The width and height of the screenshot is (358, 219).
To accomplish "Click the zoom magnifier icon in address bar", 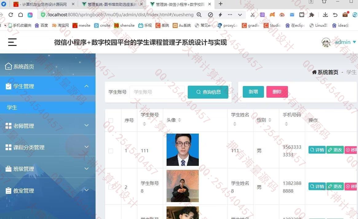I will [x=199, y=15].
